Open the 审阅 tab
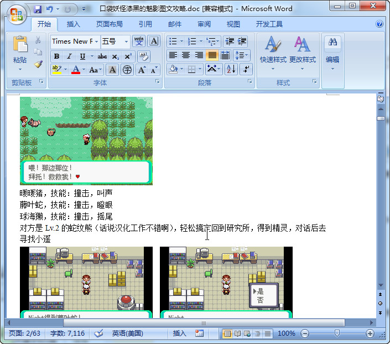 (x=204, y=24)
